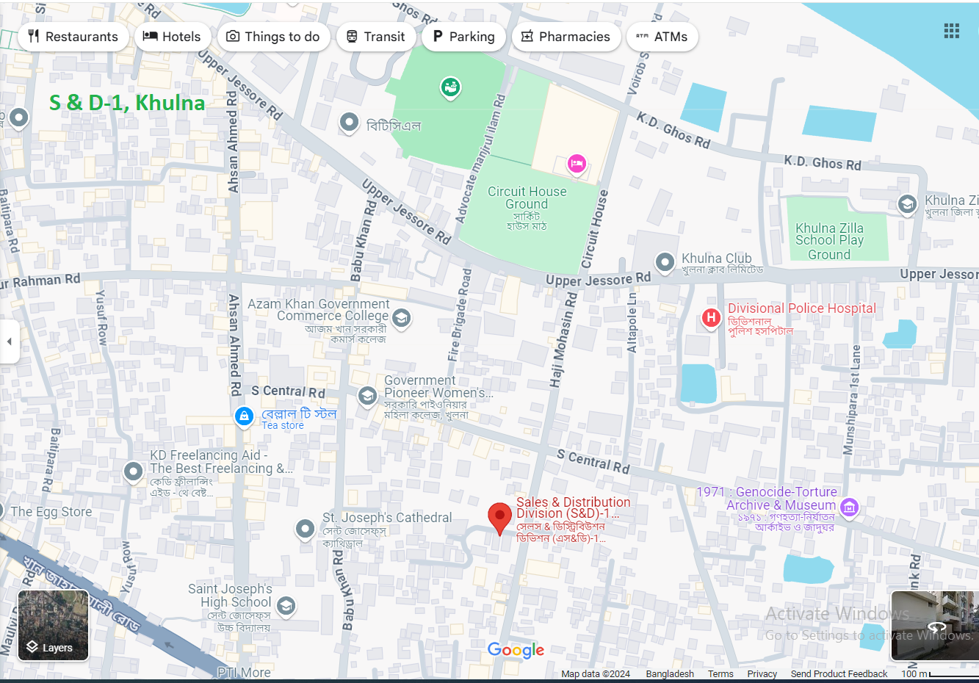This screenshot has width=979, height=683.
Task: Click the red S&D-1 location pin
Action: click(x=499, y=517)
